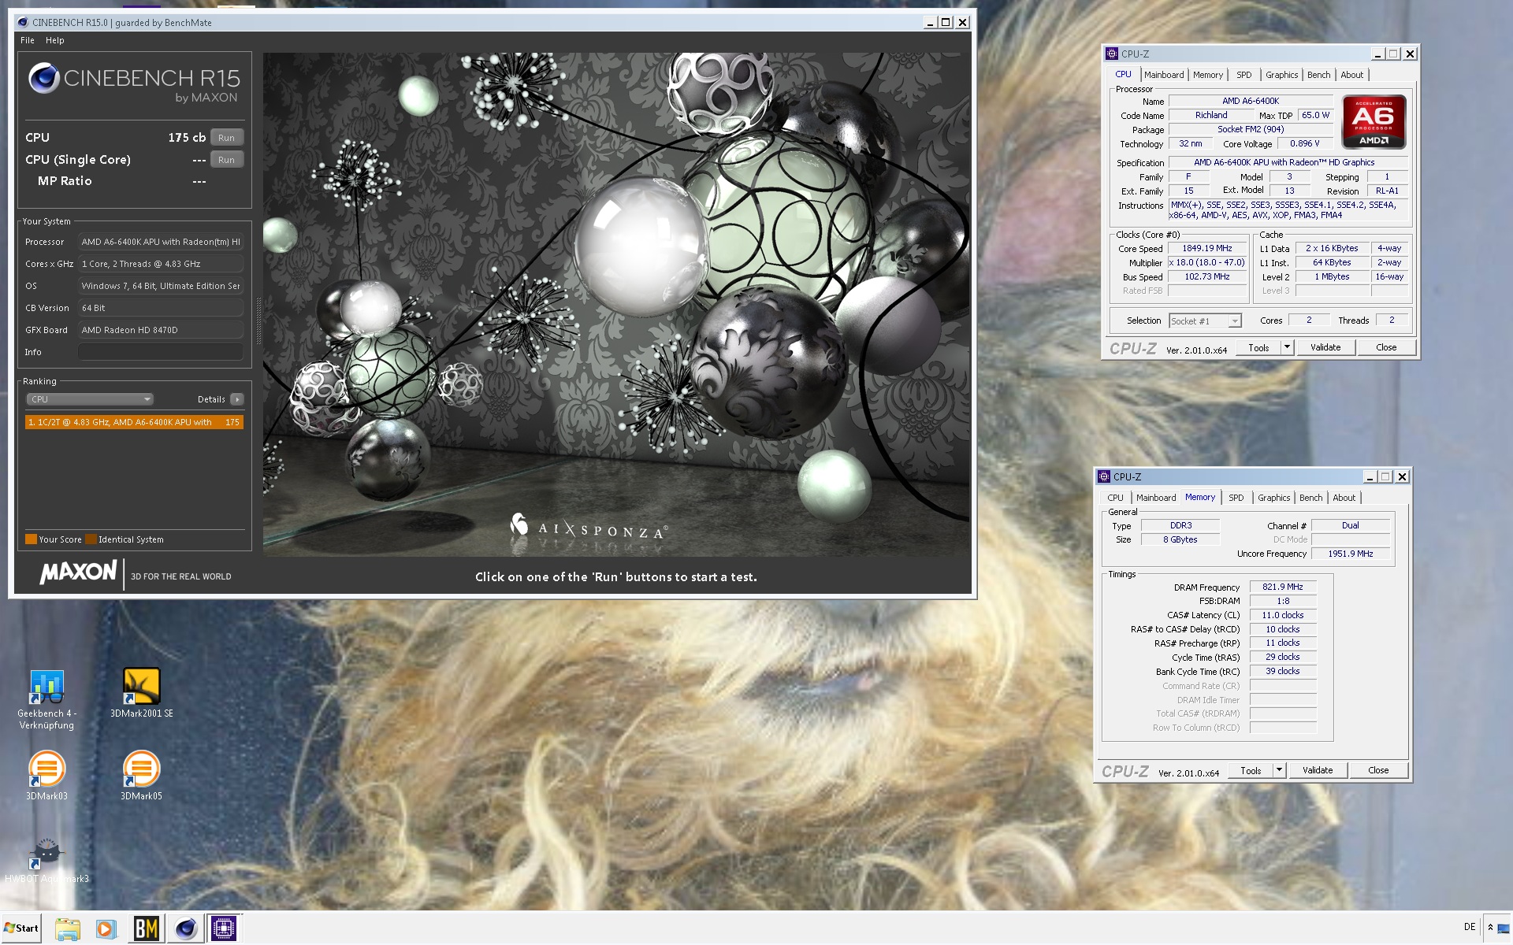Open the Help menu in Cinebench
The image size is (1513, 945).
(x=54, y=40)
